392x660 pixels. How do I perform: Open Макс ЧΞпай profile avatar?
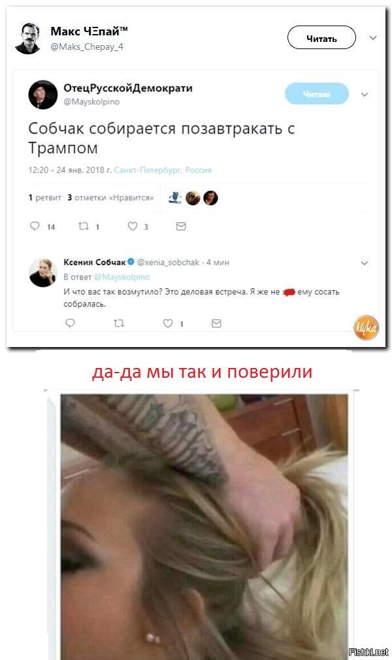[x=27, y=38]
